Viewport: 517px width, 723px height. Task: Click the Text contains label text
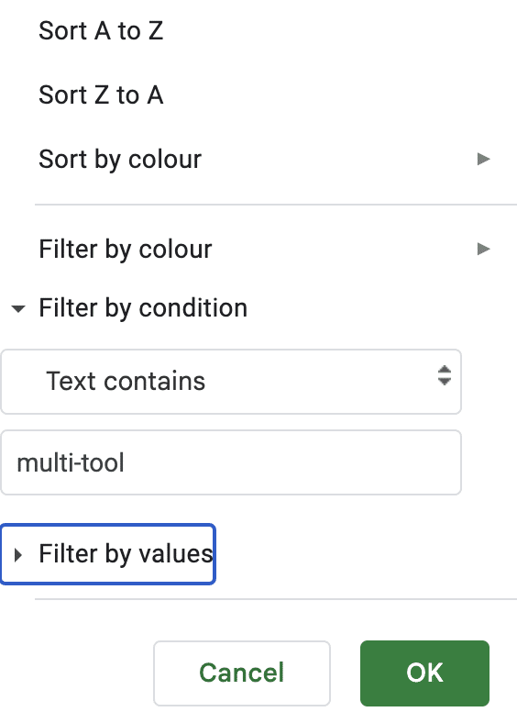pyautogui.click(x=126, y=382)
